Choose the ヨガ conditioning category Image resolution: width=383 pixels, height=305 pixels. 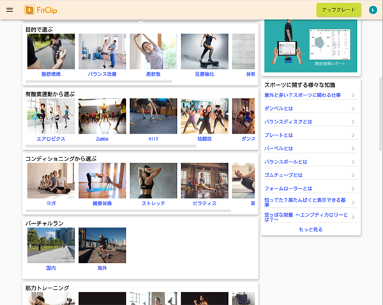point(51,180)
